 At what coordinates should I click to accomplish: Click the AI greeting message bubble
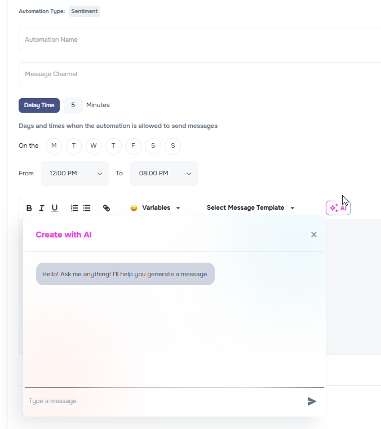pos(125,274)
